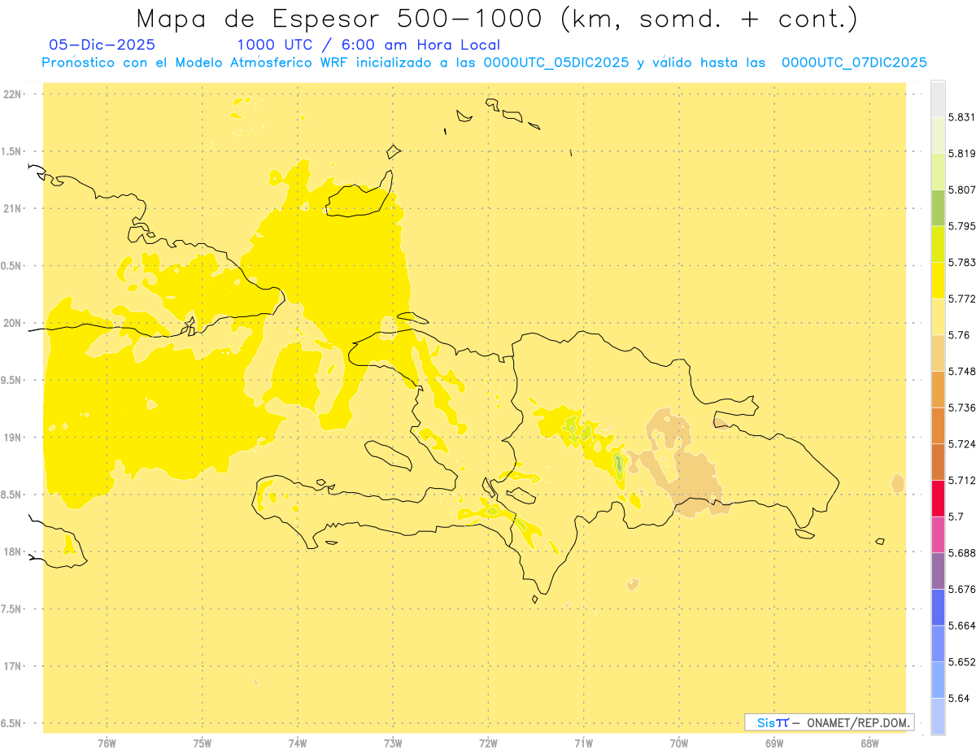Click the 17N latitude label

coord(12,666)
